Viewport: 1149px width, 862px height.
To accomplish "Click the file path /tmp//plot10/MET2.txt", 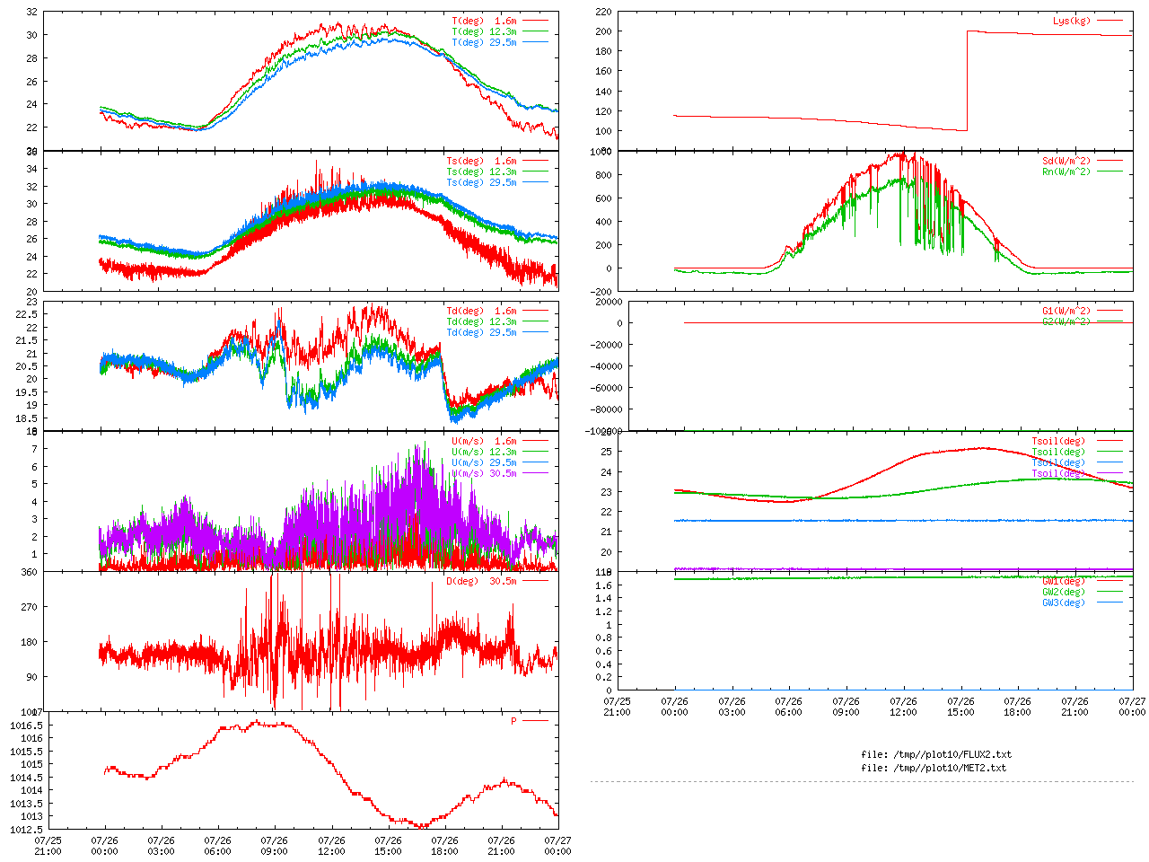I will [x=950, y=768].
